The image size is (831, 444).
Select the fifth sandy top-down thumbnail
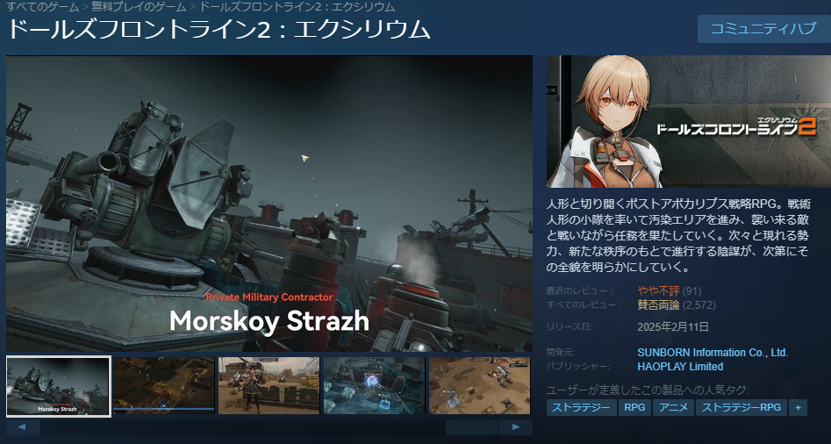479,386
